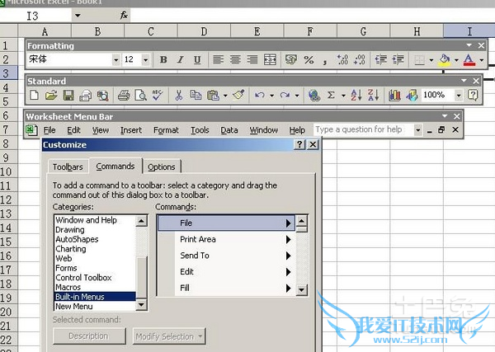Redo the last action
Screen dimensions: 495x352
285,95
